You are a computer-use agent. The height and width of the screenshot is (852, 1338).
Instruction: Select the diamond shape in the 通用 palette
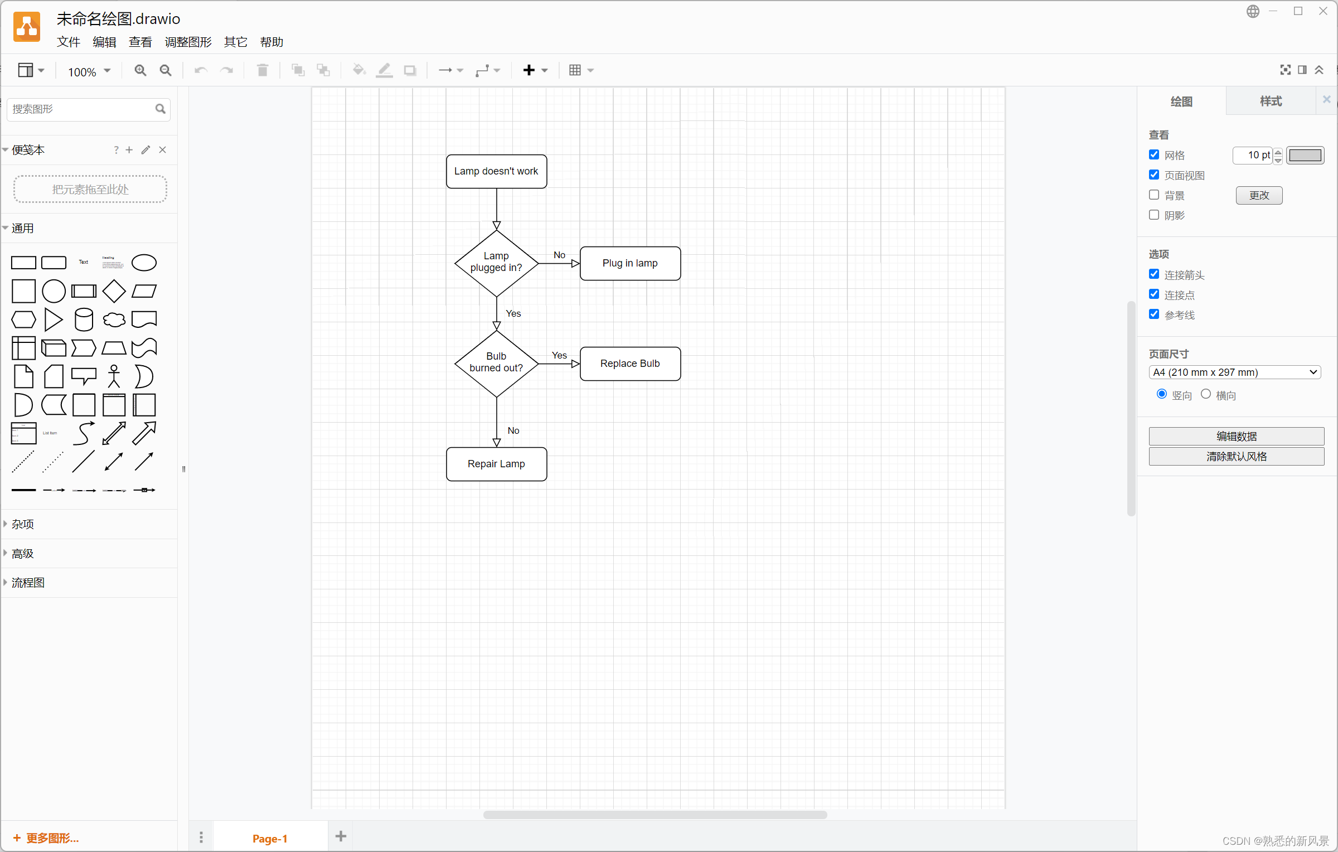tap(114, 291)
